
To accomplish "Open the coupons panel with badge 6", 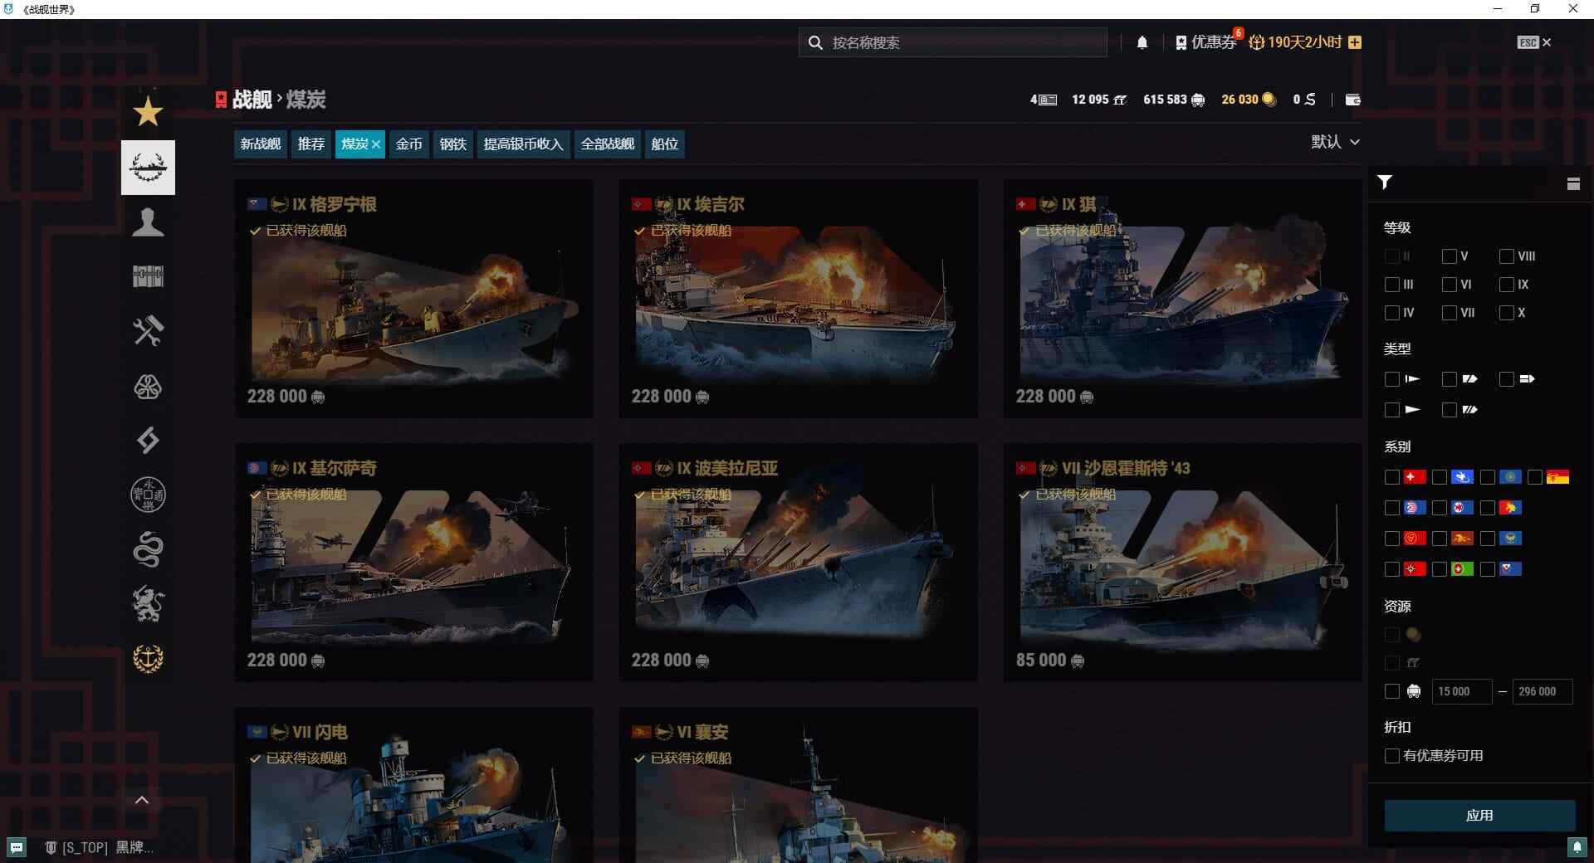I will tap(1208, 41).
